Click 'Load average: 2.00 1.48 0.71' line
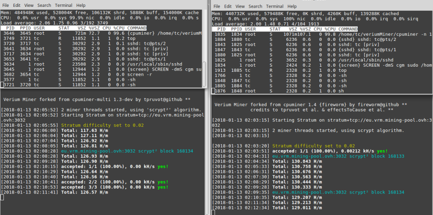The image size is (433, 215). (x=265, y=24)
